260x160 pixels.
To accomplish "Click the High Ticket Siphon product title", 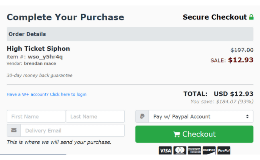I will tap(38, 48).
